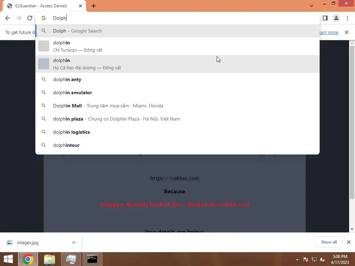Click the network tray icon

pos(314,259)
